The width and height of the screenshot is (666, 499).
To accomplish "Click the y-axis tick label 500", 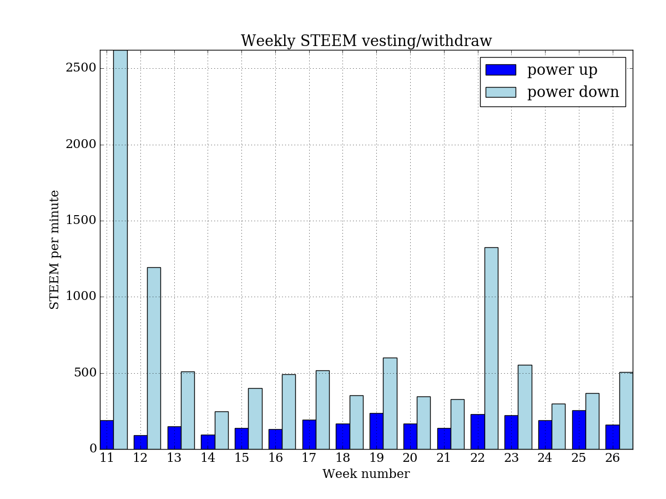I will pyautogui.click(x=85, y=373).
